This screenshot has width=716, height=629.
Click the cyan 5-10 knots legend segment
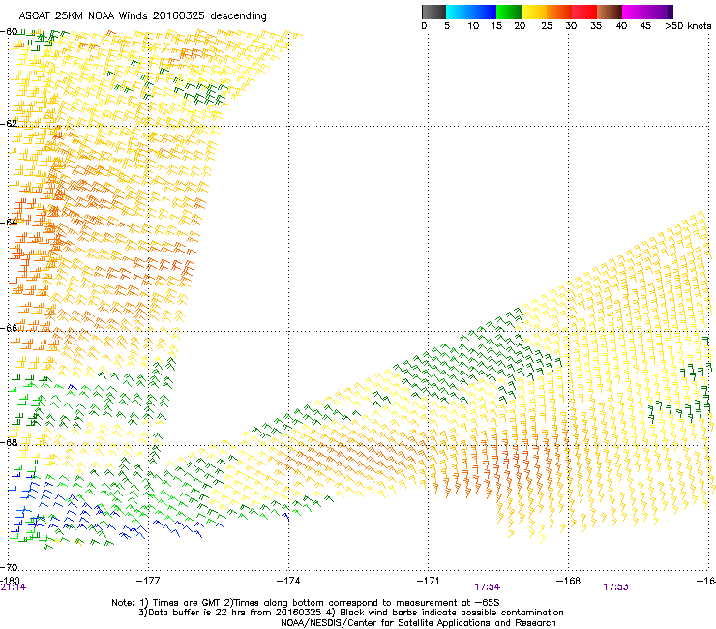(459, 12)
